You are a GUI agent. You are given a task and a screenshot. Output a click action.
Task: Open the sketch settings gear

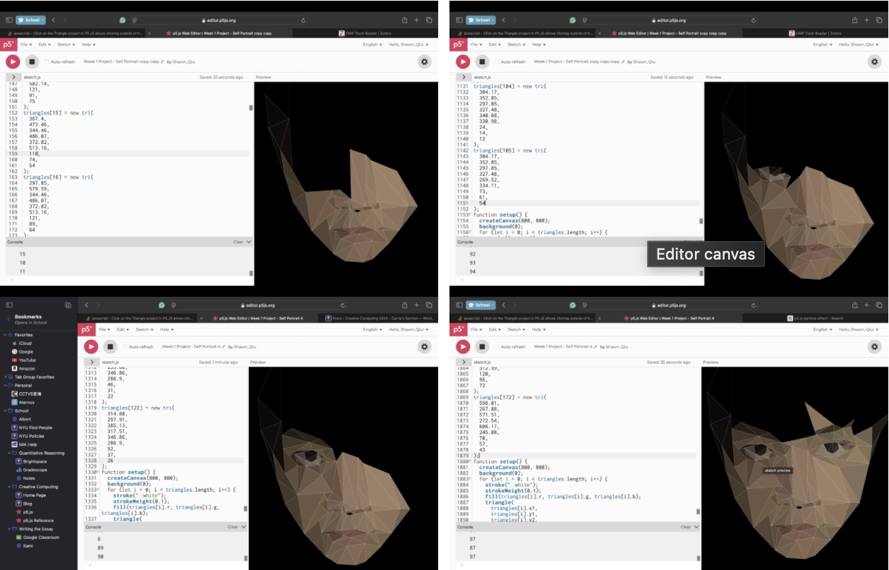[x=424, y=62]
